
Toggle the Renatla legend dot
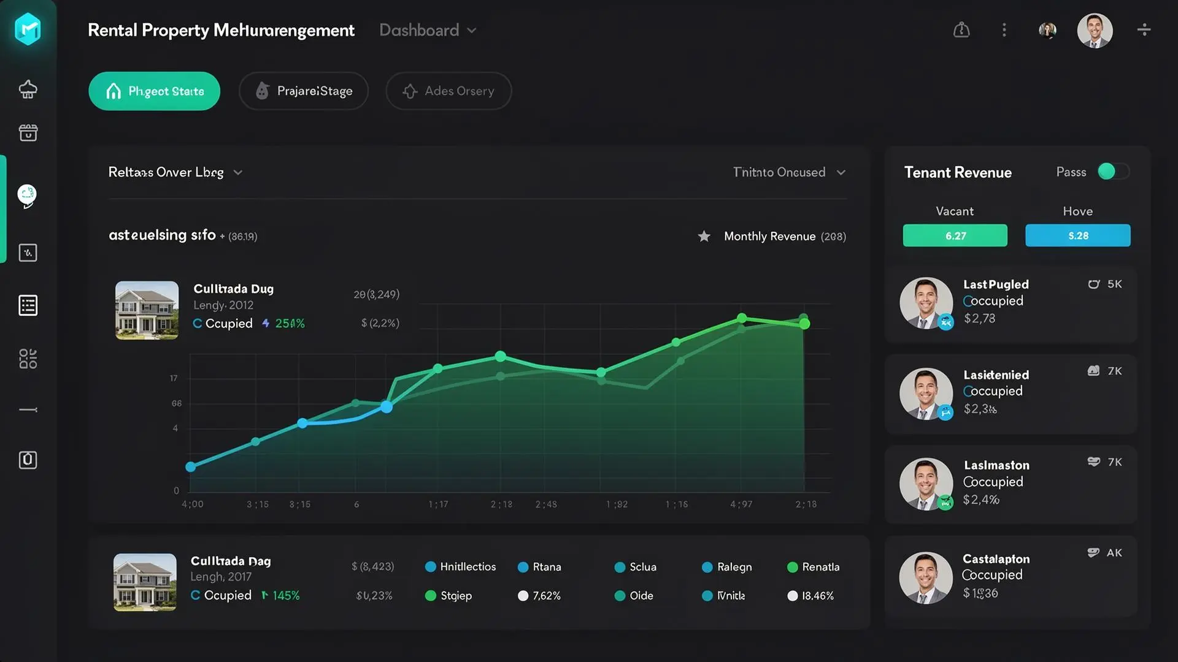click(x=792, y=567)
